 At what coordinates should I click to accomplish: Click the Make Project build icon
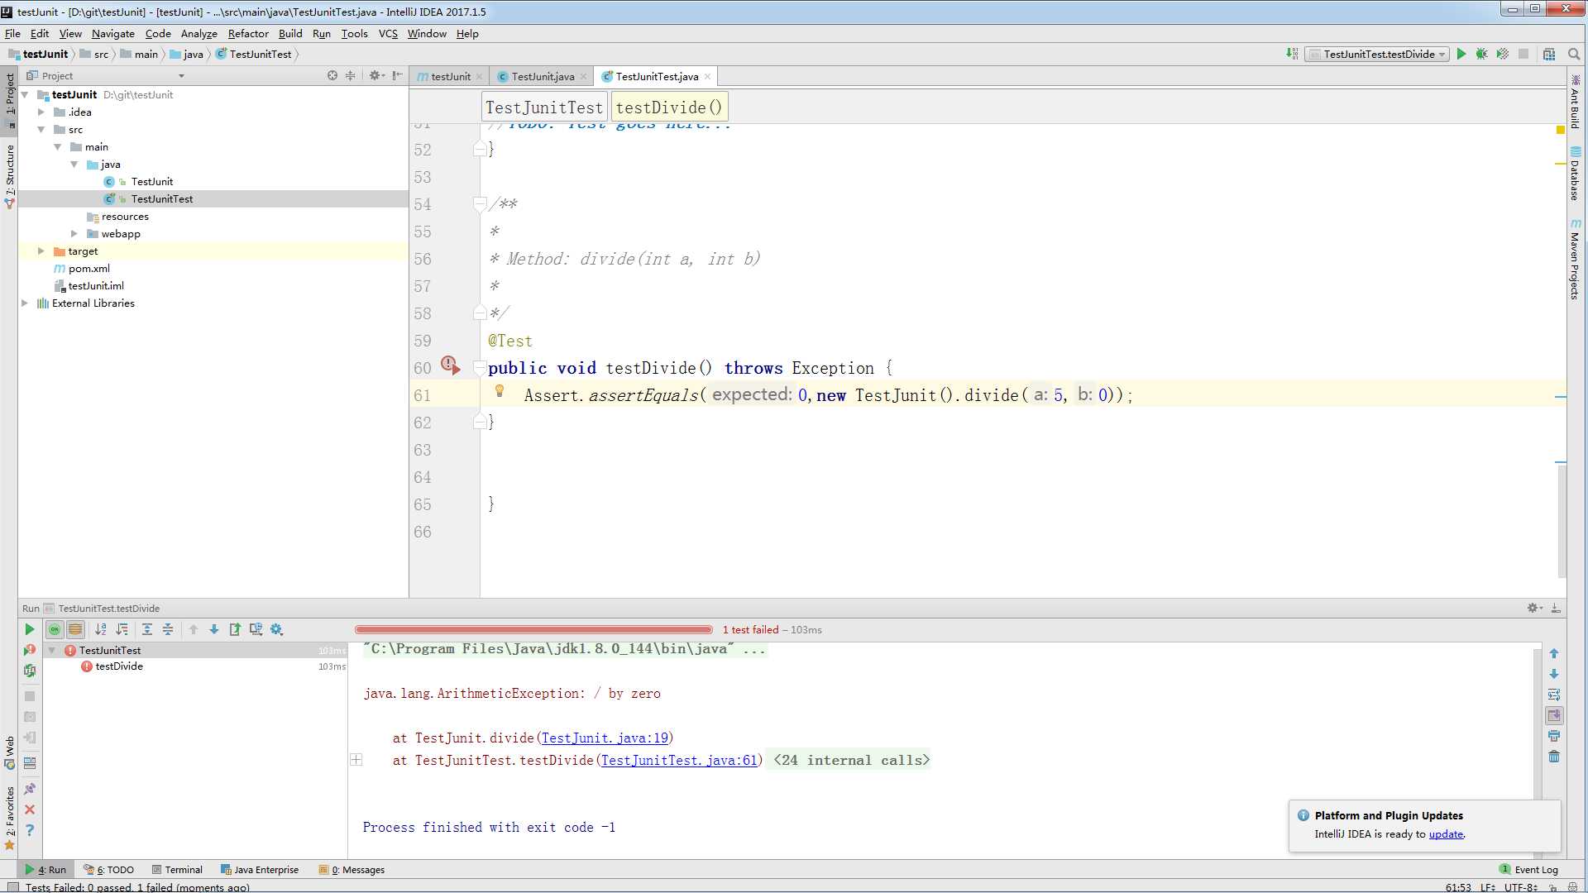[x=1292, y=55]
